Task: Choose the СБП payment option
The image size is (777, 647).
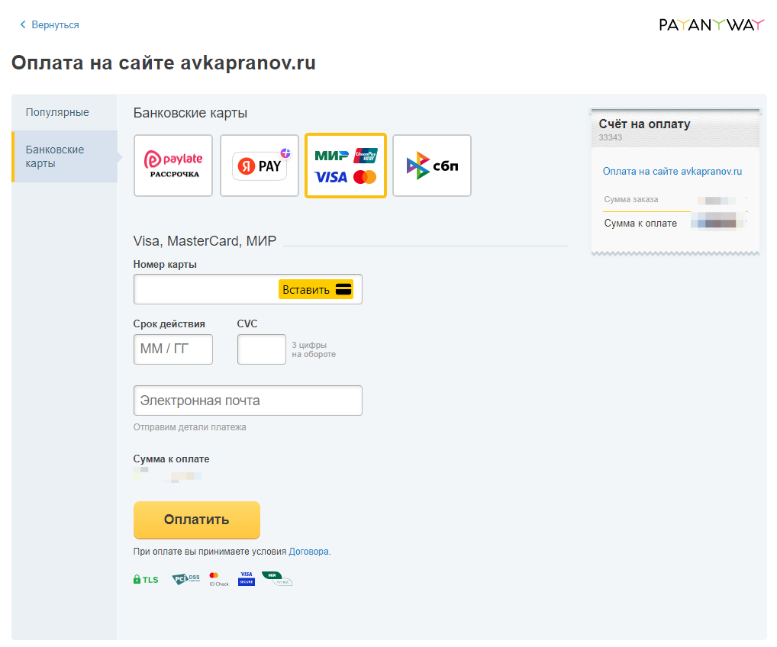Action: point(431,166)
